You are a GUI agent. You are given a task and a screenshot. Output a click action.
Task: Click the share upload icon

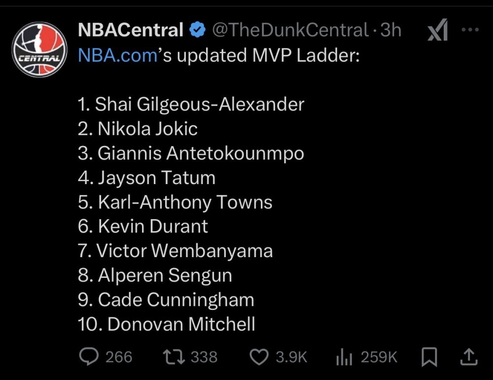coord(469,356)
